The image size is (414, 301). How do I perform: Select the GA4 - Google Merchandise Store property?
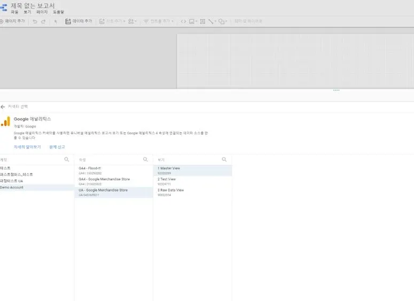[114, 181]
